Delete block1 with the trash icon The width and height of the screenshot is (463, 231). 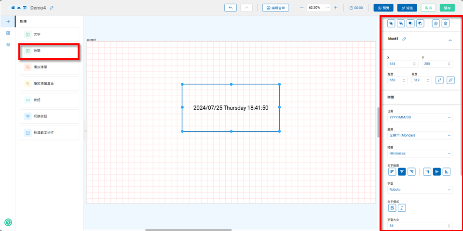[446, 23]
